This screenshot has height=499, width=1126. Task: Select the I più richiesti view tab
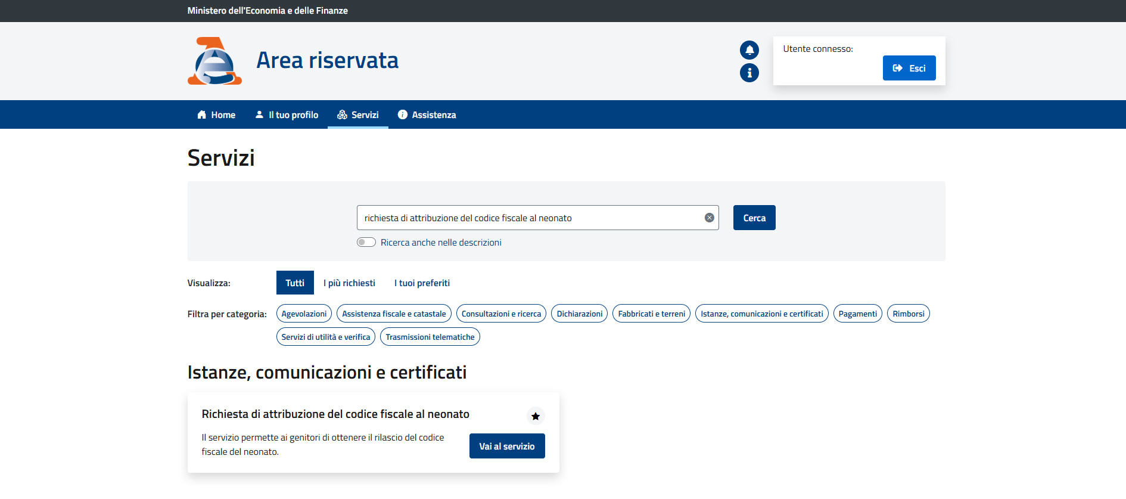click(349, 283)
